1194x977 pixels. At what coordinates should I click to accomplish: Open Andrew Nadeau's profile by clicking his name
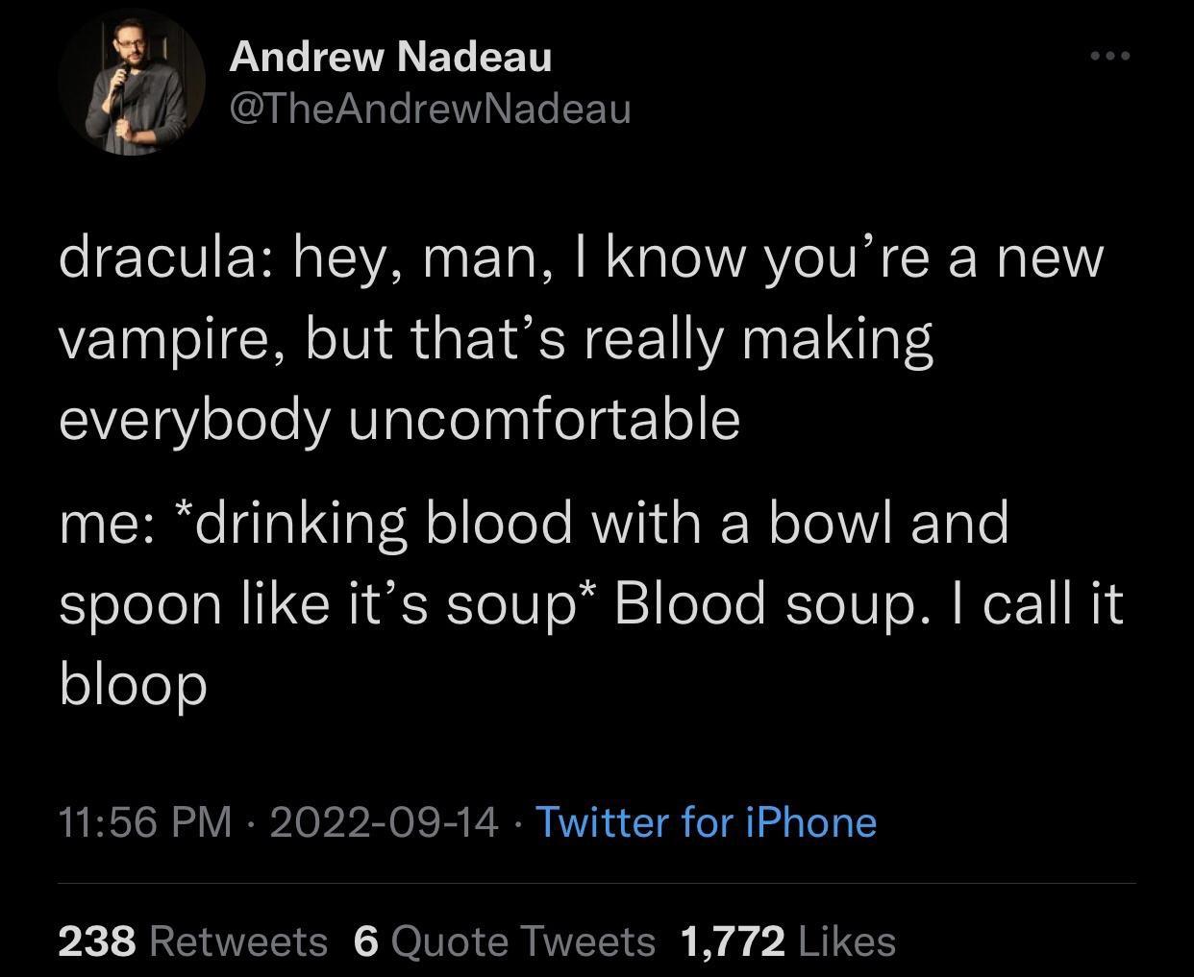tap(390, 55)
